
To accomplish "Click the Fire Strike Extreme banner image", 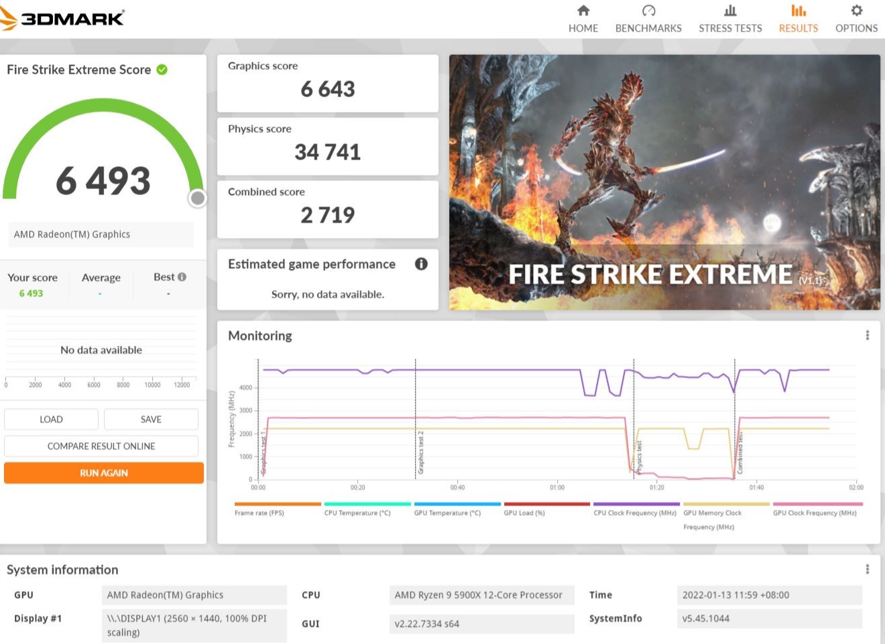I will coord(664,182).
